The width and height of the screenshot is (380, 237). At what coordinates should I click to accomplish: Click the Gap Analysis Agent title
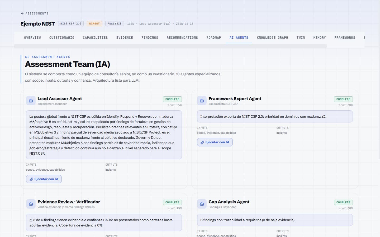pos(229,202)
